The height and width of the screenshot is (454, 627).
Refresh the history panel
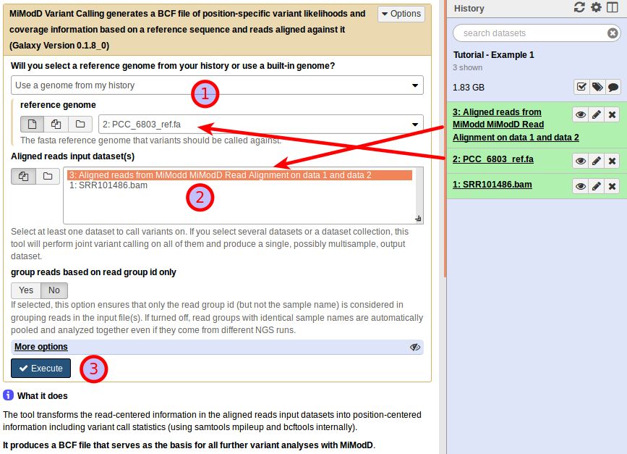(579, 7)
